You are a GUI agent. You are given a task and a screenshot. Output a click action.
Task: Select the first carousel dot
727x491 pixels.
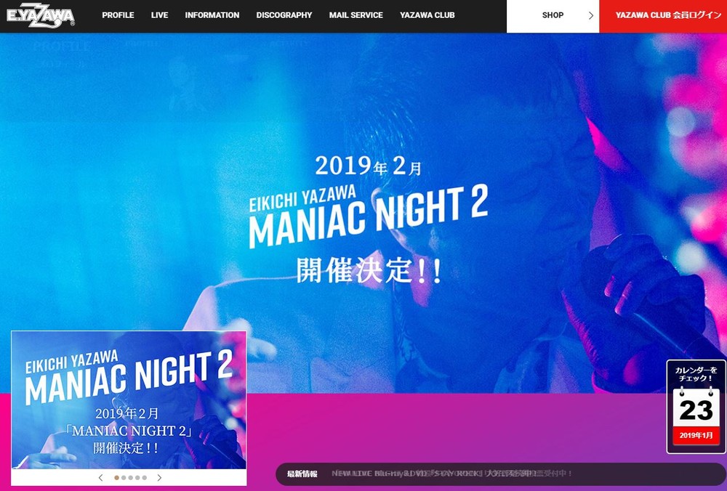(x=116, y=478)
